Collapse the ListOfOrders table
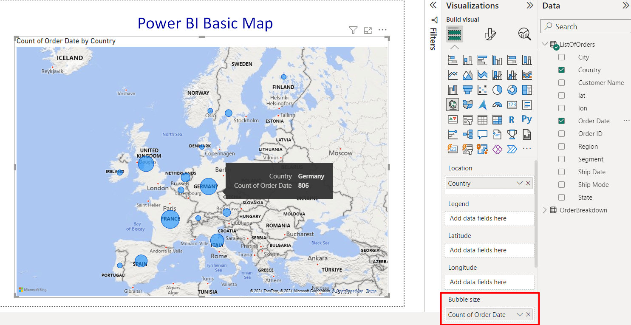631x325 pixels. tap(545, 44)
